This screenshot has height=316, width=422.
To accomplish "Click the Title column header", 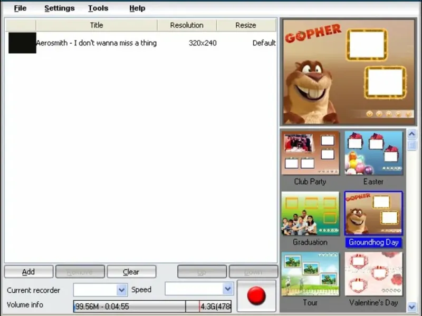I will pos(97,25).
